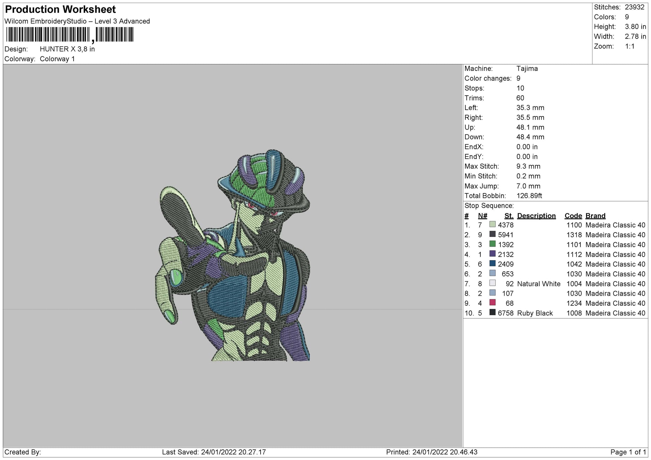
Task: Click the Trims value '60'
Action: 520,98
